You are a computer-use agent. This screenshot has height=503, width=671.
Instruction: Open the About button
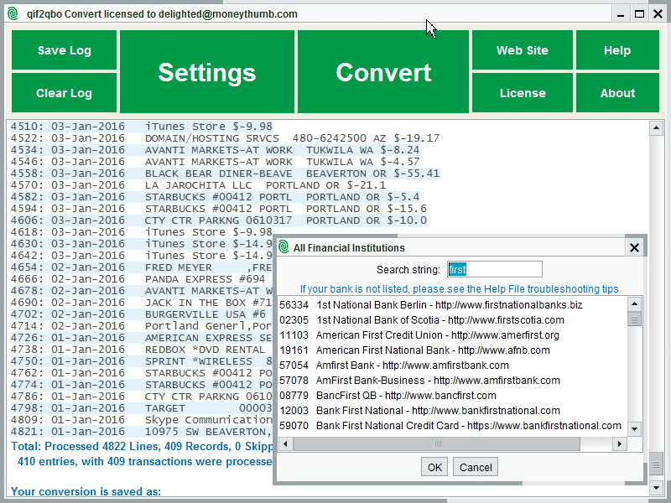pyautogui.click(x=617, y=93)
